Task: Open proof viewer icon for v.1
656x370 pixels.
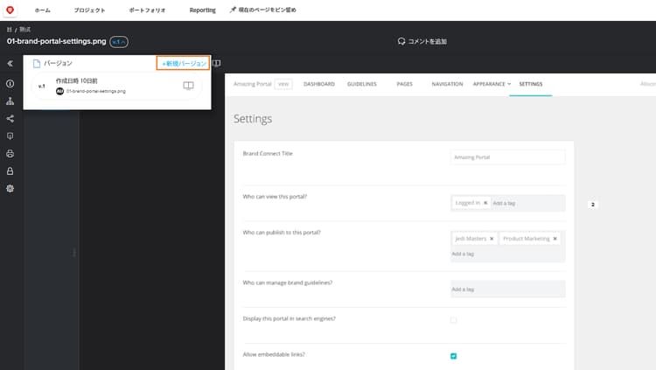Action: (x=188, y=86)
